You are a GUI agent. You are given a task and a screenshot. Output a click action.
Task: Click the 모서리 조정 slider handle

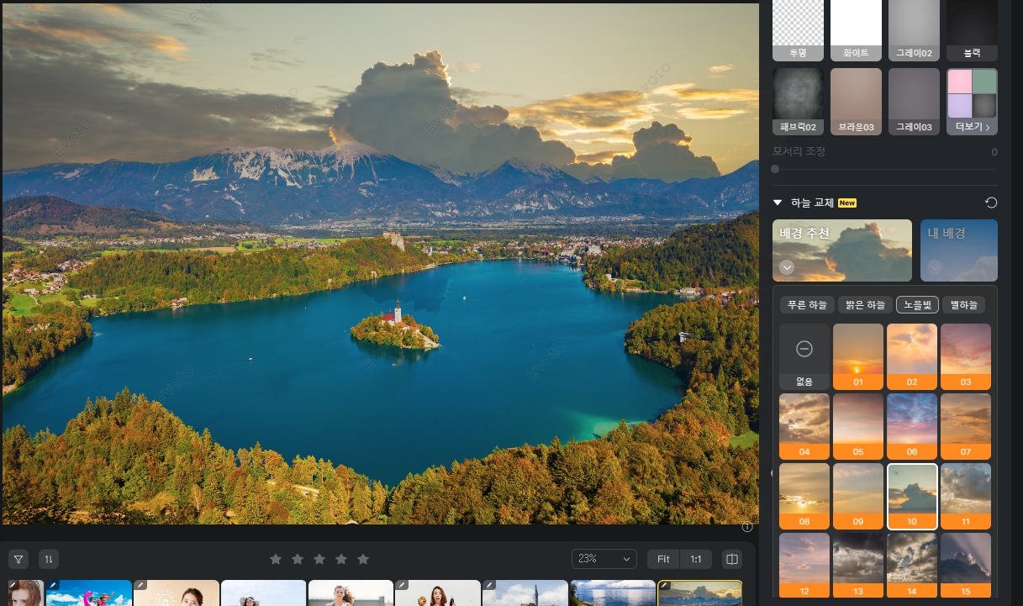[775, 169]
